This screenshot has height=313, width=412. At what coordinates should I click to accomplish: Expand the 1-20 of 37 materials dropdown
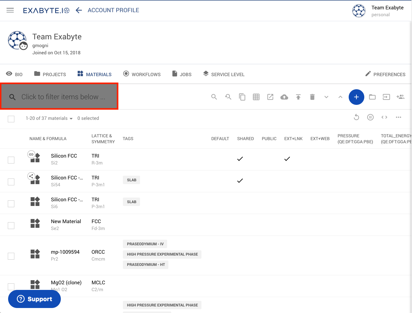pyautogui.click(x=49, y=119)
